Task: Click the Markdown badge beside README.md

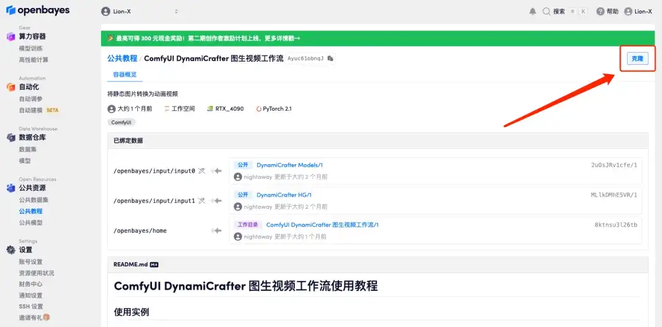Action: [x=154, y=265]
